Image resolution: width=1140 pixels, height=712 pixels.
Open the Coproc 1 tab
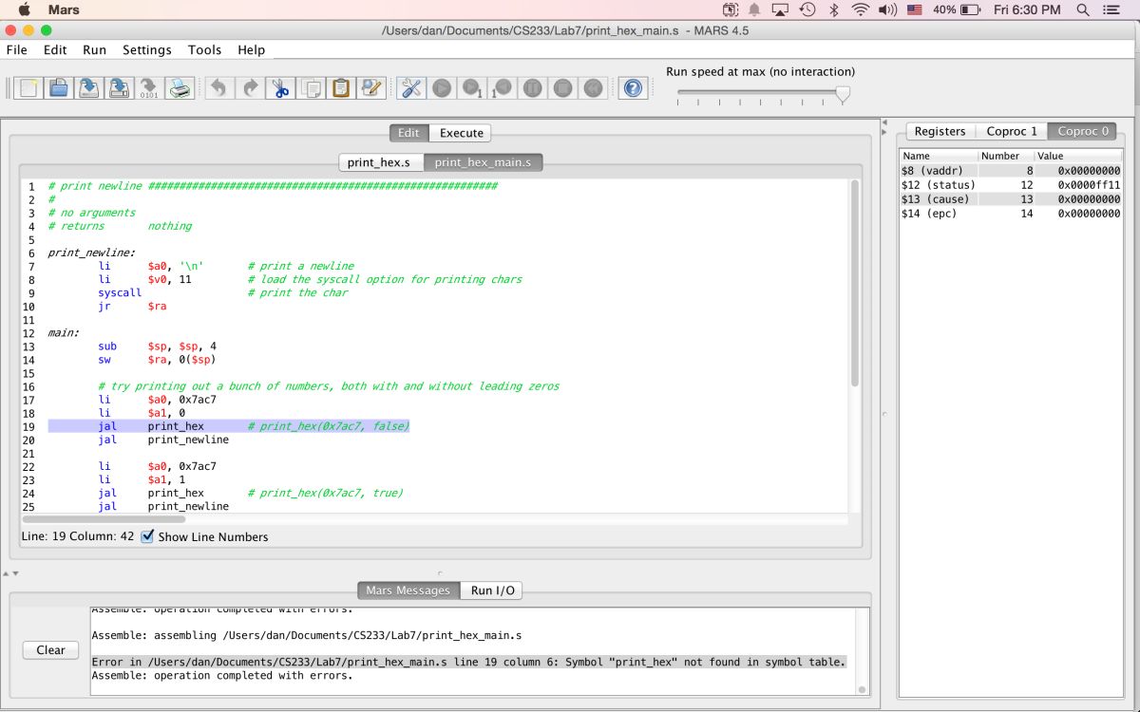pos(1011,131)
